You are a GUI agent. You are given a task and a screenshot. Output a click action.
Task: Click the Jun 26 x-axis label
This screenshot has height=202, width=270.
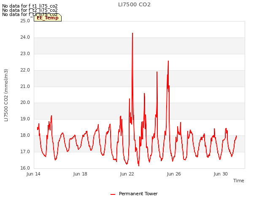174,174
